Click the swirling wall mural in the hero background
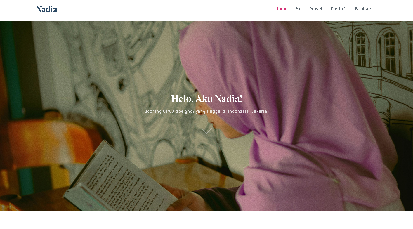This screenshot has height=229, width=413. click(x=117, y=73)
